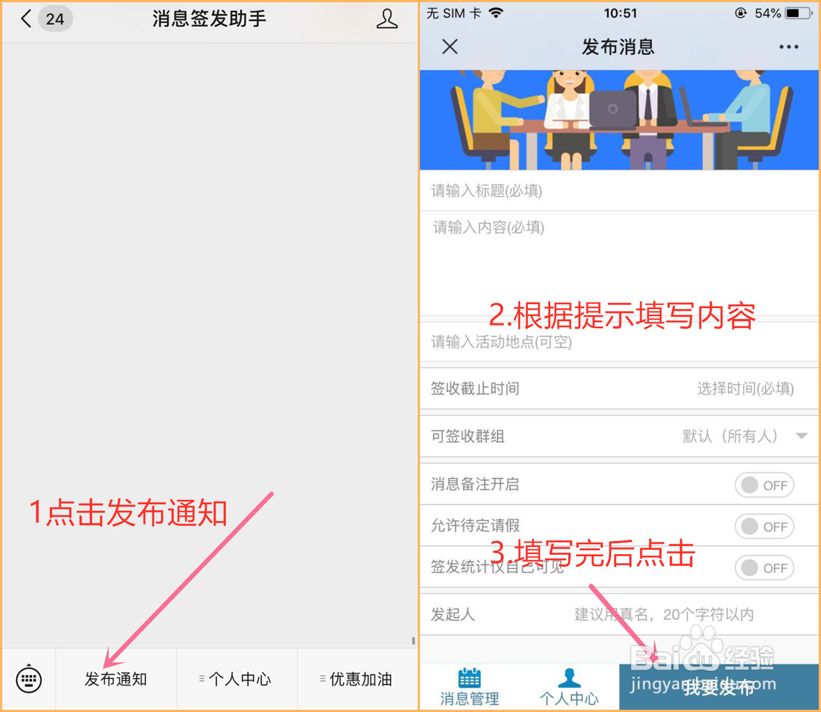Expand the 可签收群组 dropdown
The image size is (821, 712).
(800, 437)
